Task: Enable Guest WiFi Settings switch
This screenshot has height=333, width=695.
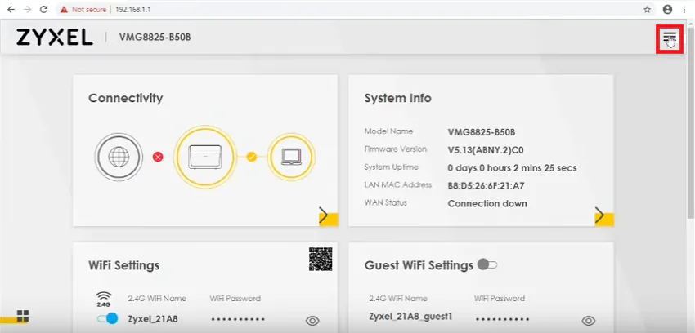Action: (x=487, y=265)
